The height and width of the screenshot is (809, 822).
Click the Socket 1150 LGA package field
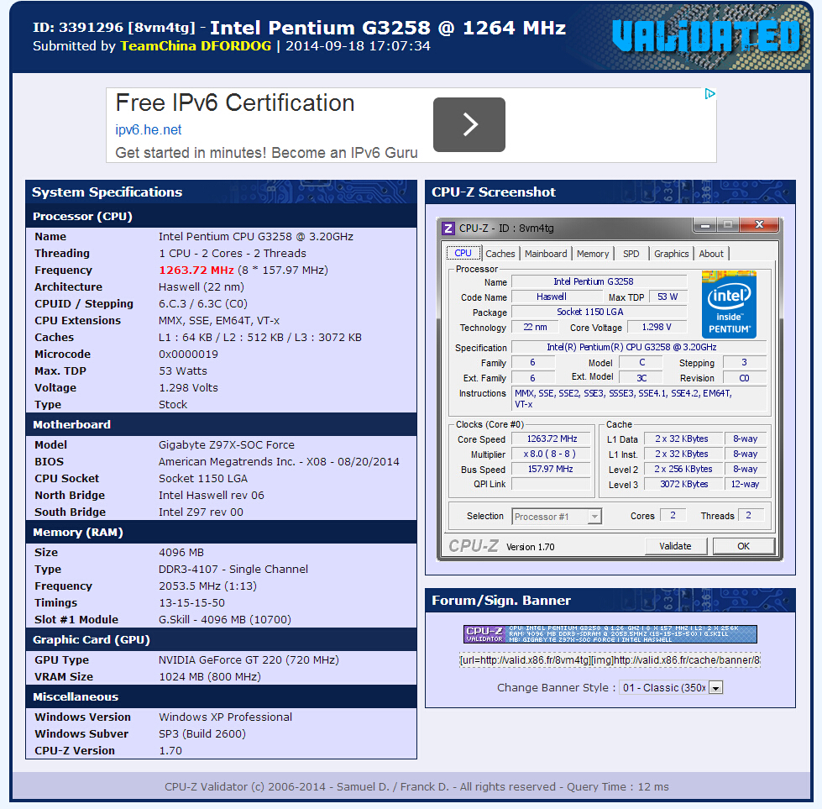599,312
